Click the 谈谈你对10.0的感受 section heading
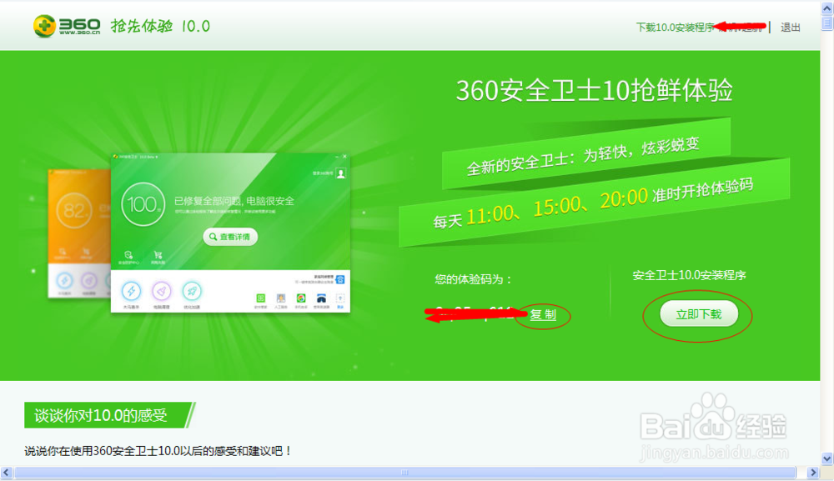This screenshot has height=481, width=834. pos(101,415)
